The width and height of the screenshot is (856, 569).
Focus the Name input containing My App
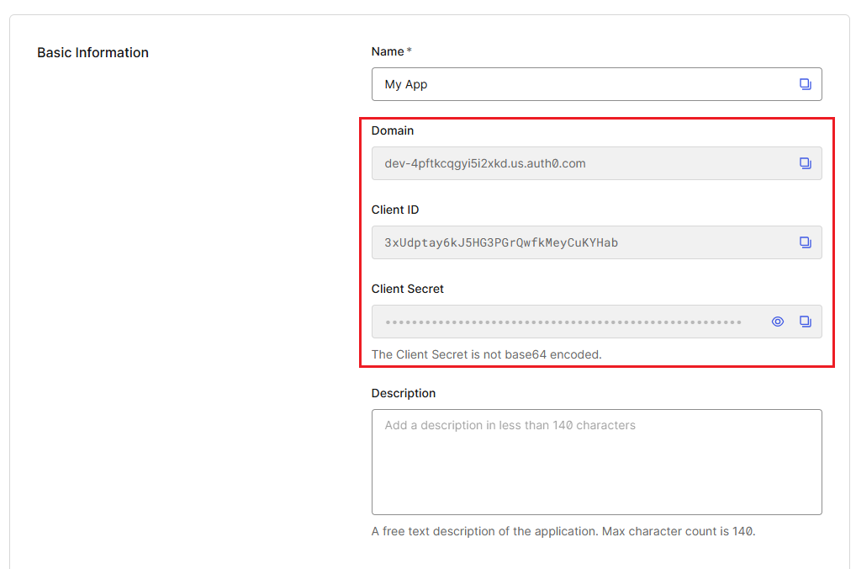tap(580, 84)
